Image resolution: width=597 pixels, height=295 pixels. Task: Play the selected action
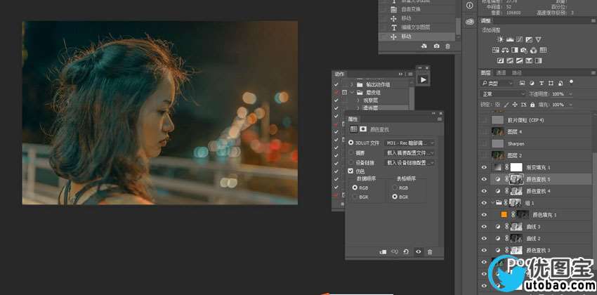423,79
